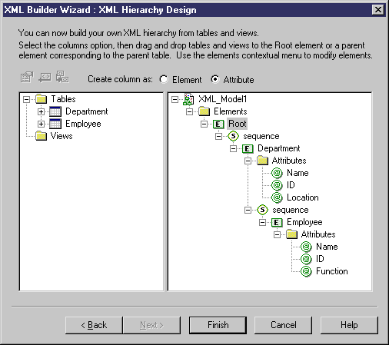The image size is (389, 345).
Task: Select the Attribute radio button
Action: pyautogui.click(x=215, y=79)
